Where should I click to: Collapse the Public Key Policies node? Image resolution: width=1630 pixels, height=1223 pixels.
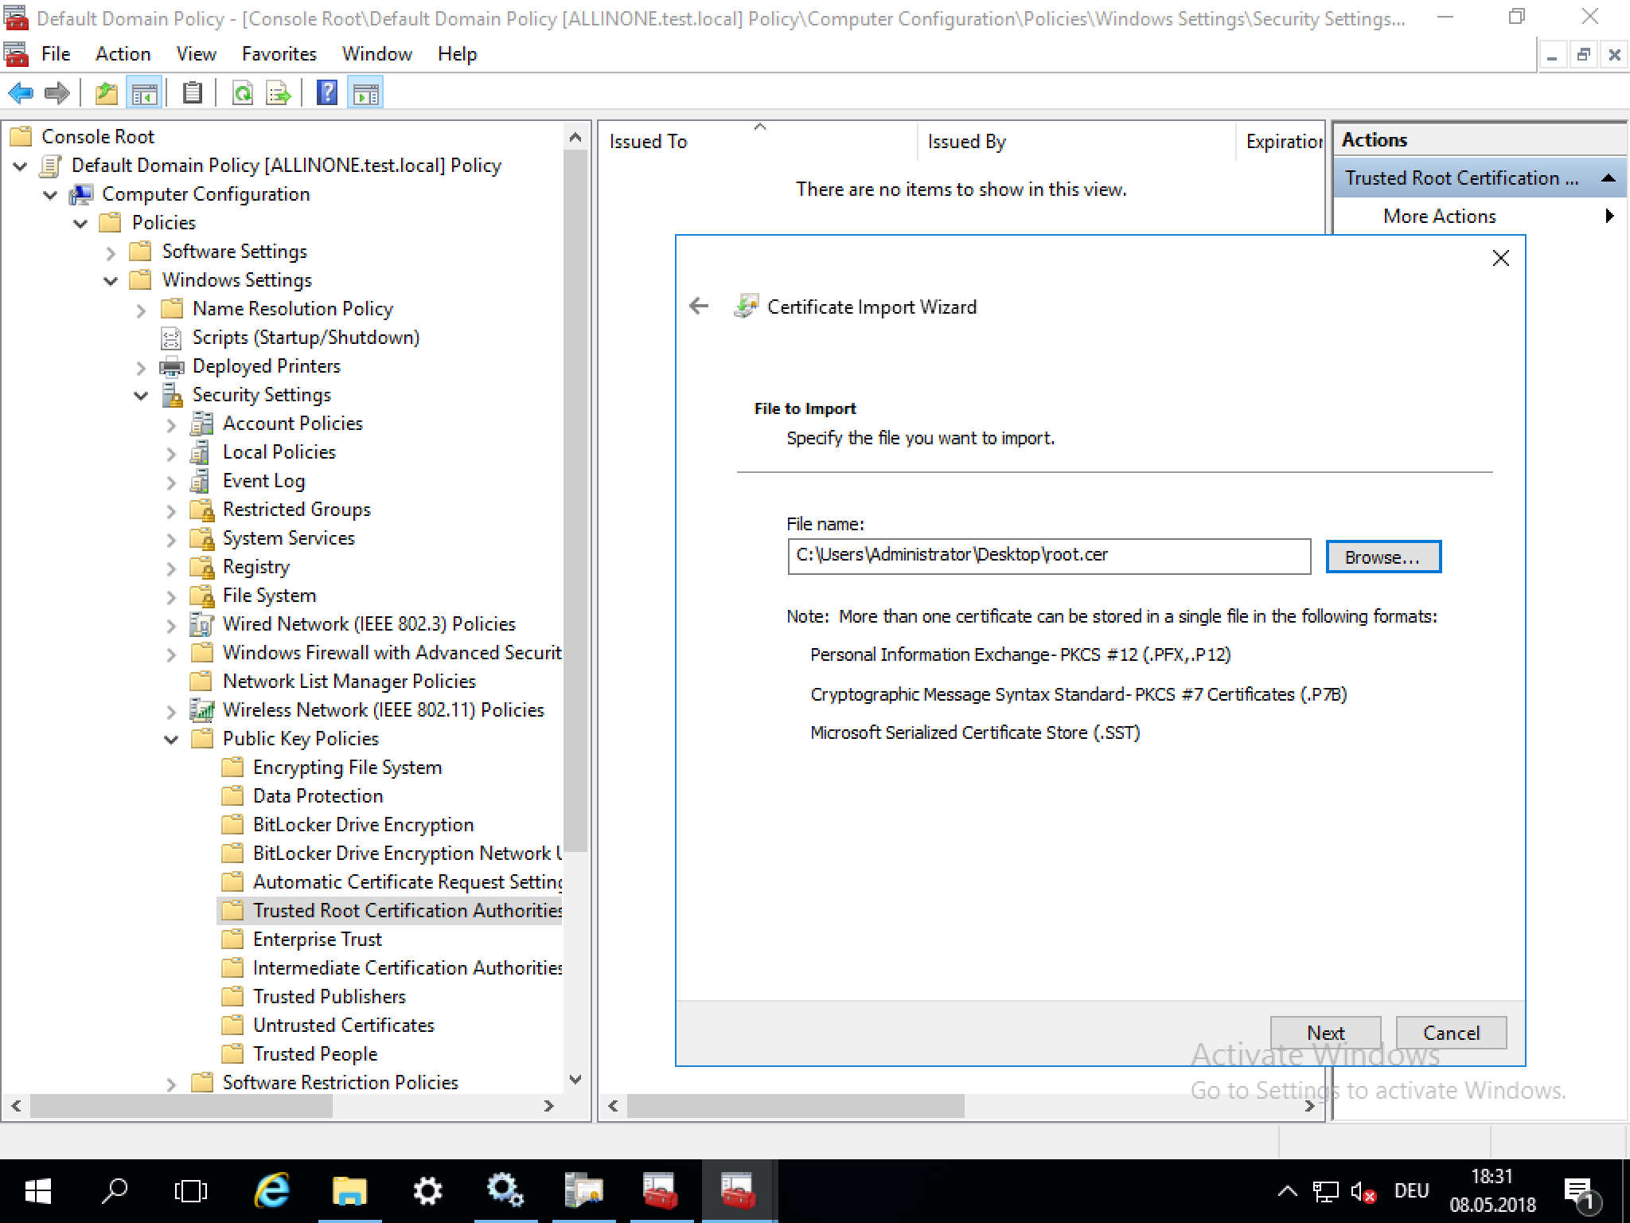coord(171,740)
